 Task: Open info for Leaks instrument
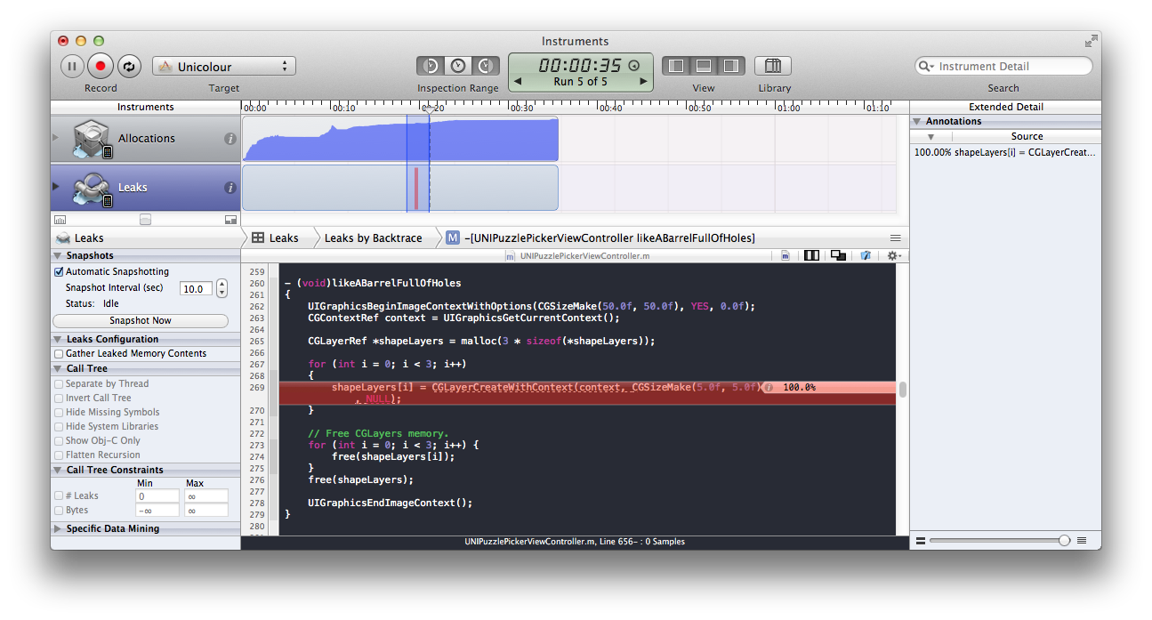[x=230, y=188]
